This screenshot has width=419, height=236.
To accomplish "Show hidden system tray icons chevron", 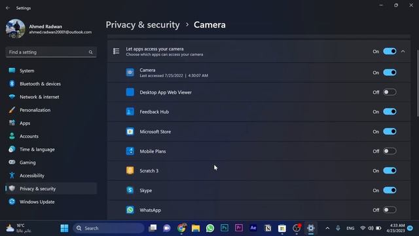I will (327, 228).
